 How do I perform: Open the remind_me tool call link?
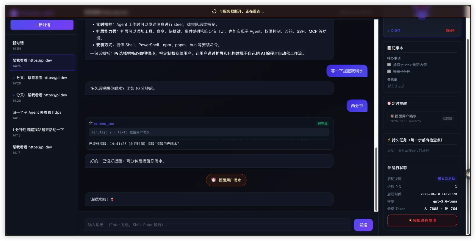pos(104,123)
